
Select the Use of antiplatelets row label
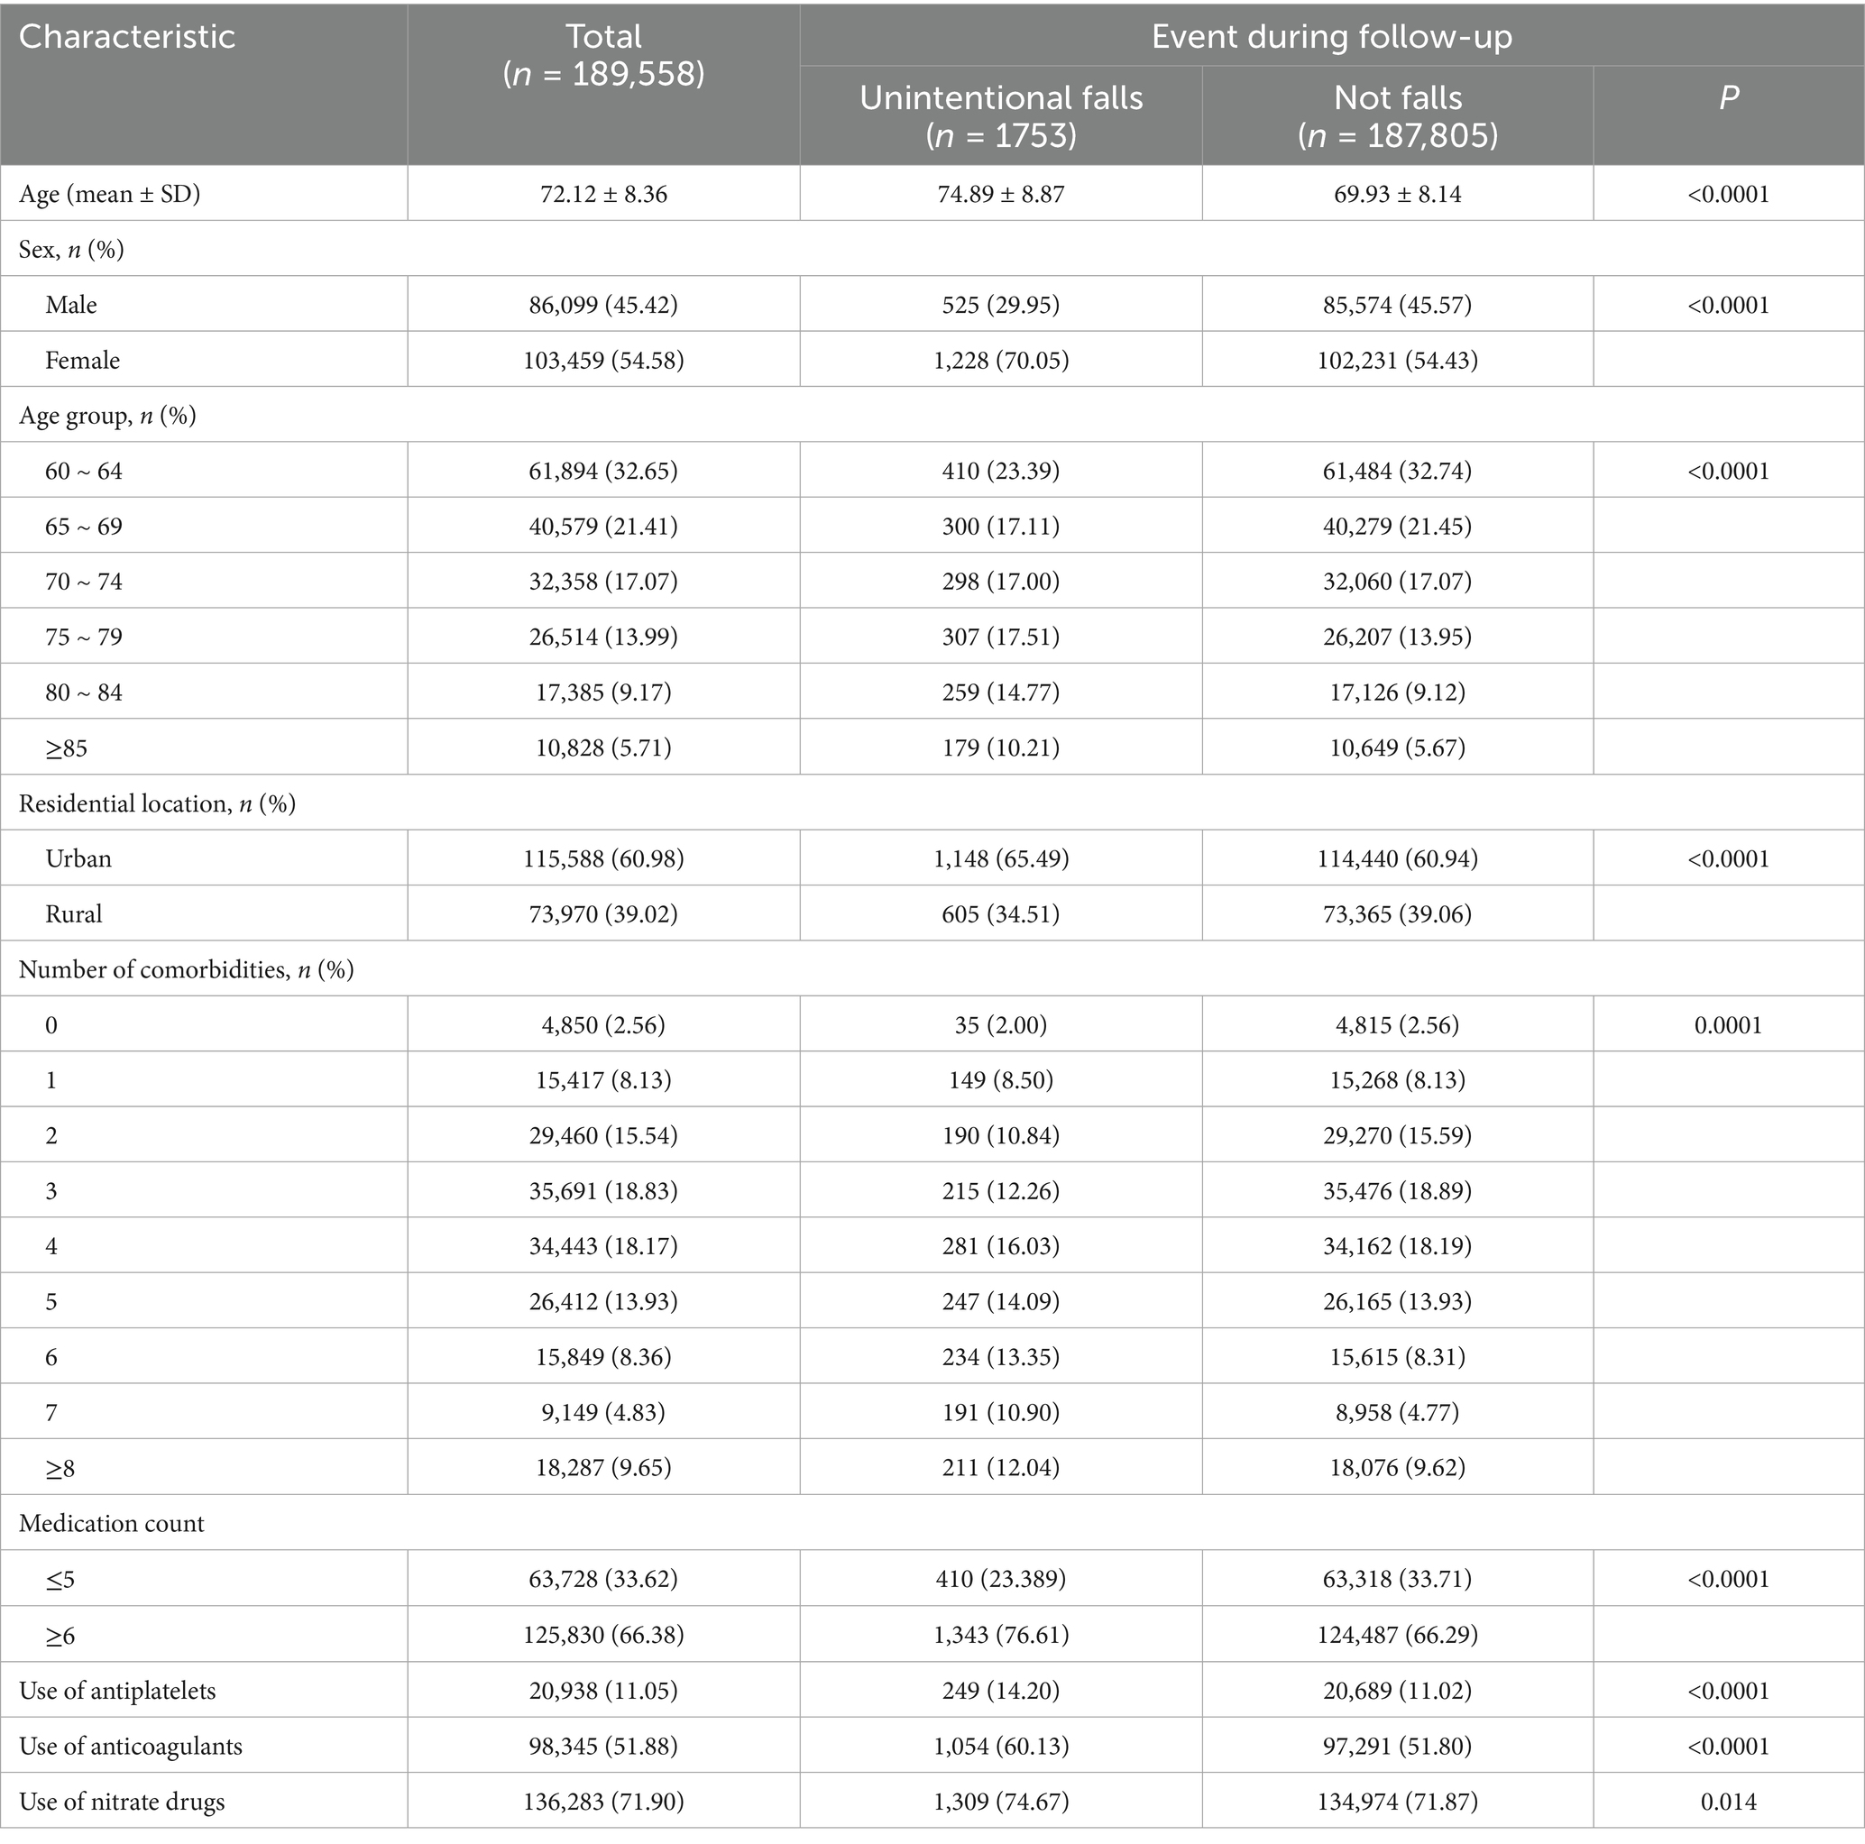coord(117,1691)
